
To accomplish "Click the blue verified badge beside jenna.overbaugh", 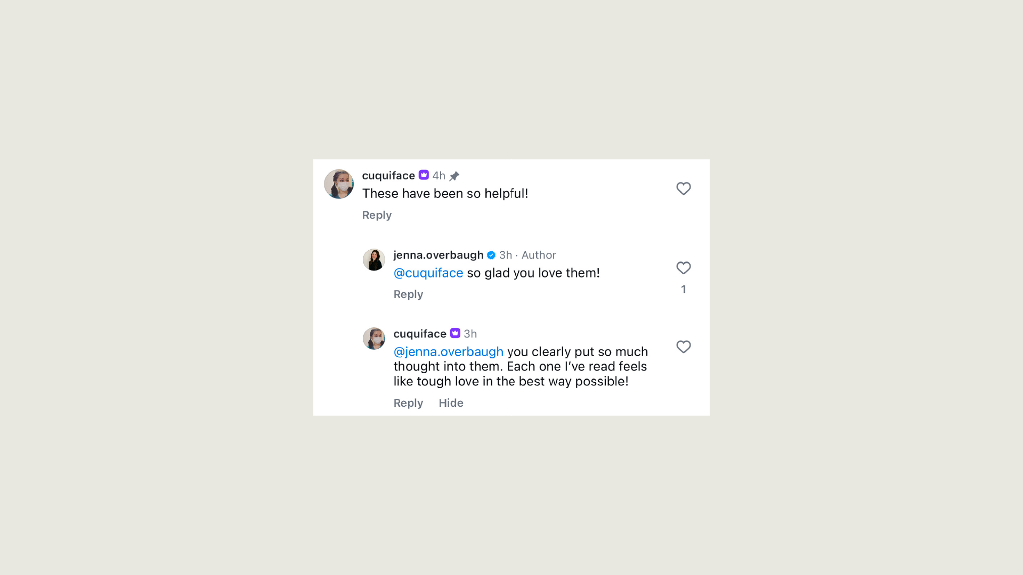I will coord(491,255).
